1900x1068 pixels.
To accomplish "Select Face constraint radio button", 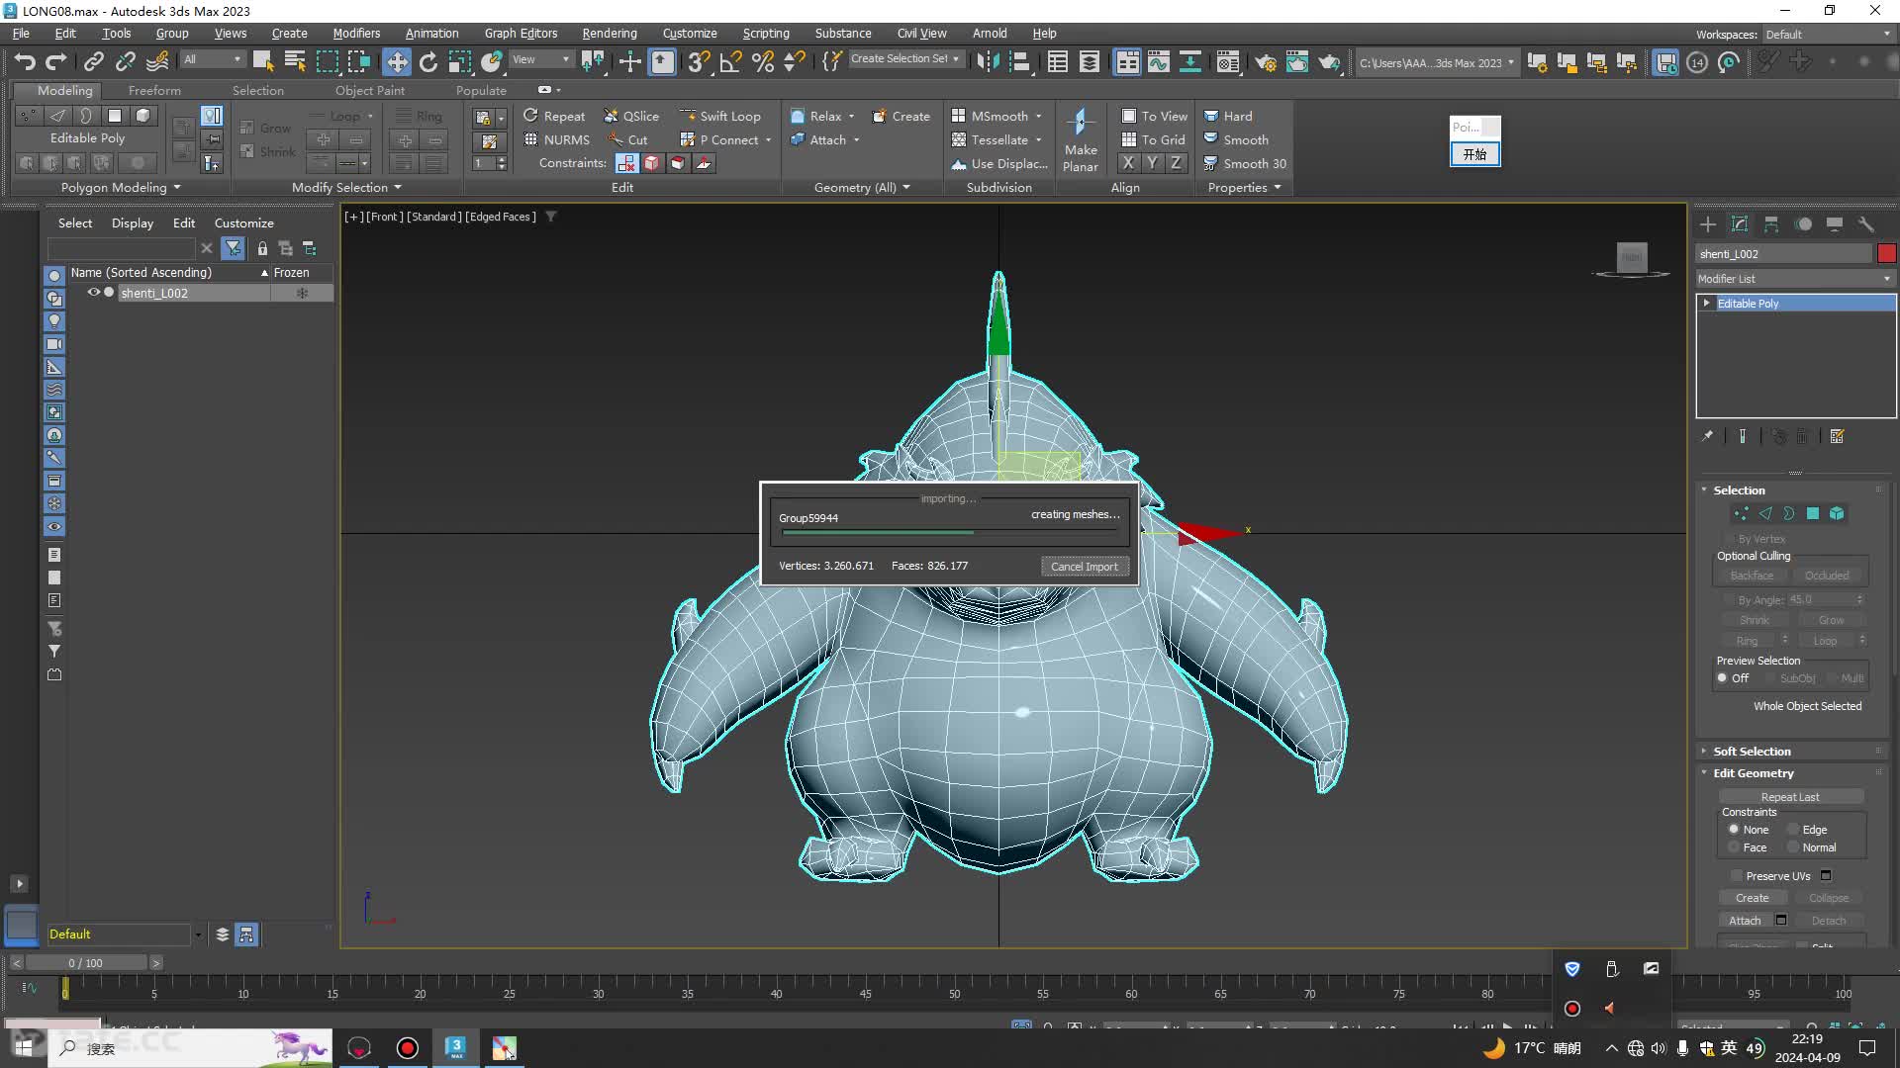I will click(x=1734, y=847).
